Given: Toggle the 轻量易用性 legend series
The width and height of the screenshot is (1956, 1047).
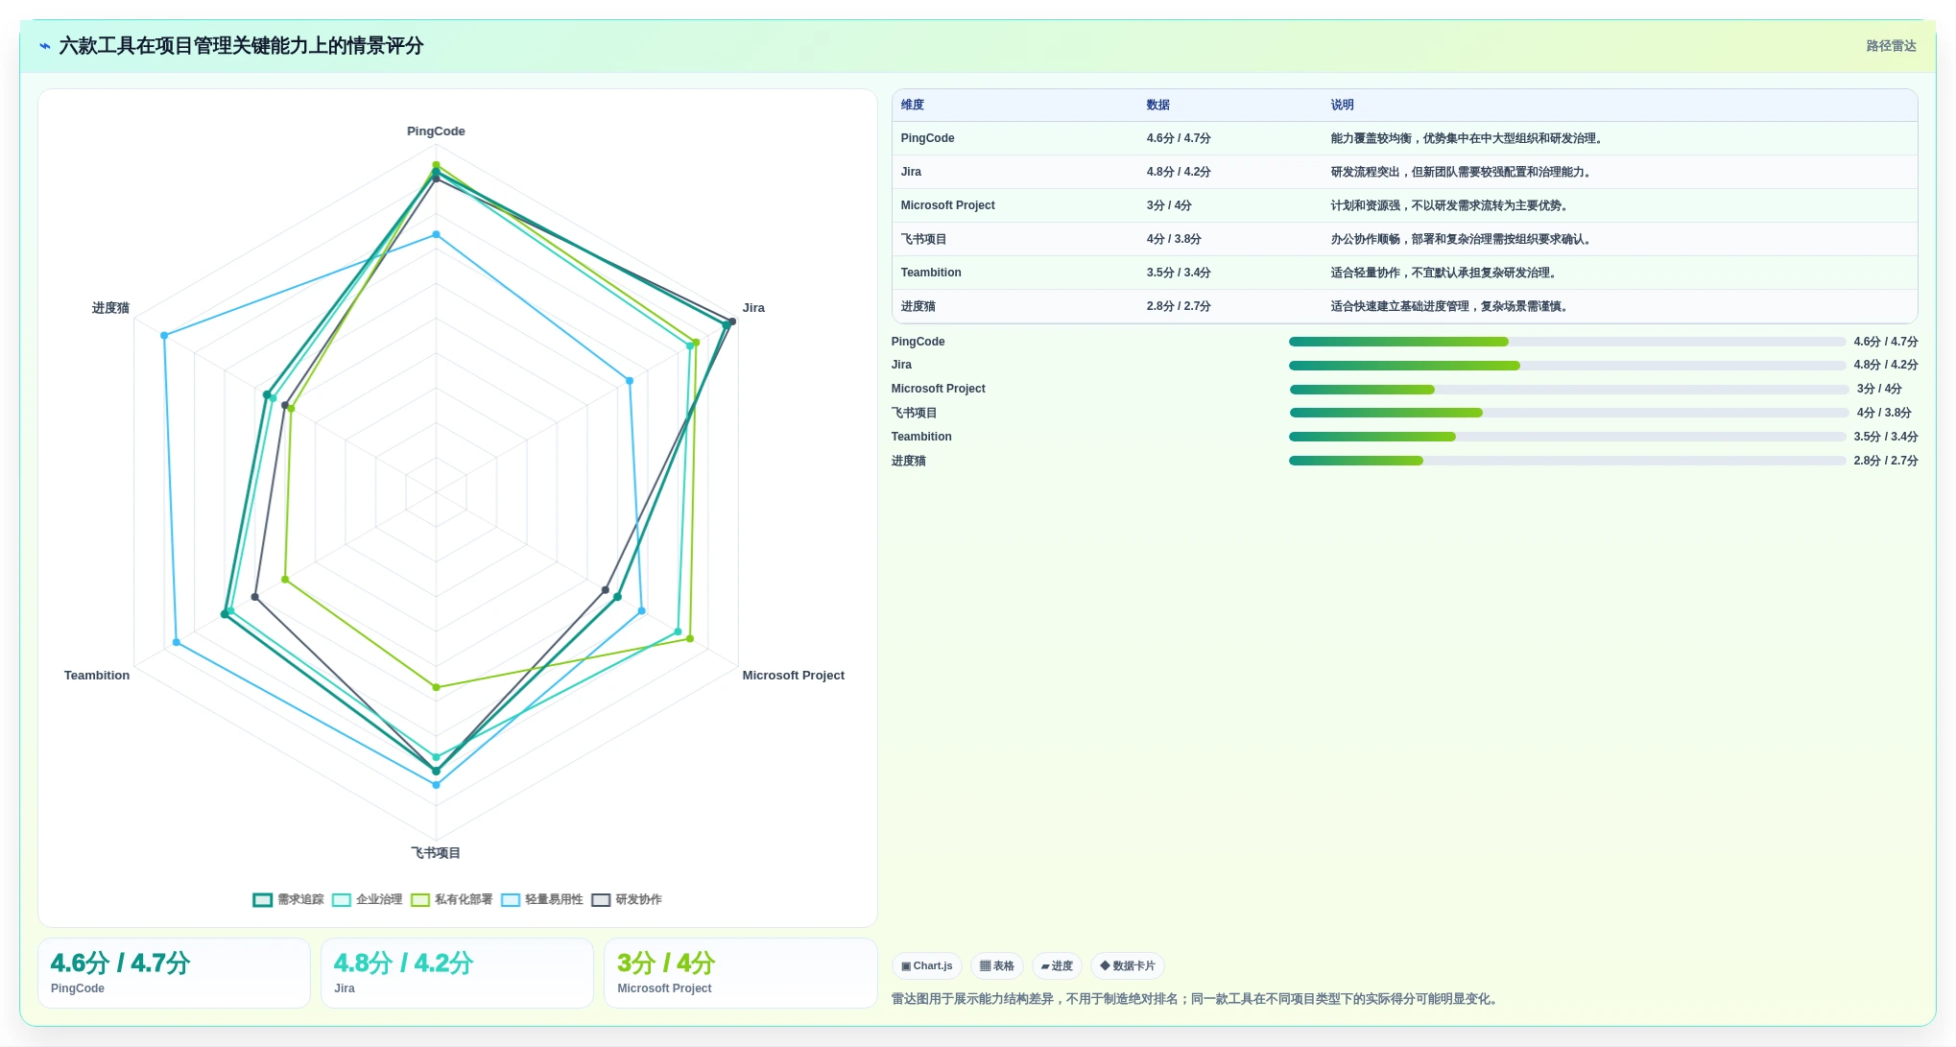Looking at the screenshot, I should tap(541, 899).
